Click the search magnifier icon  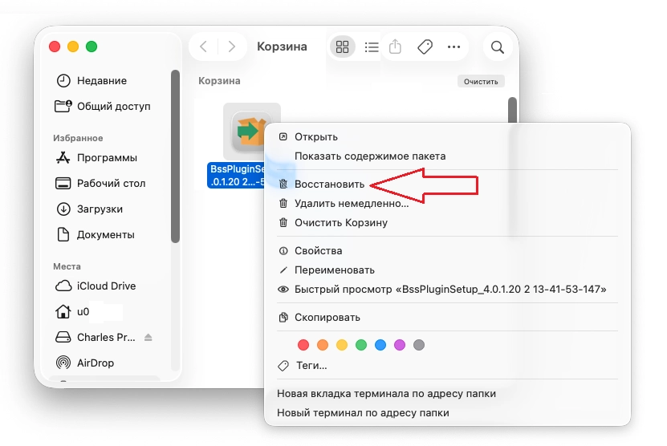click(x=498, y=47)
